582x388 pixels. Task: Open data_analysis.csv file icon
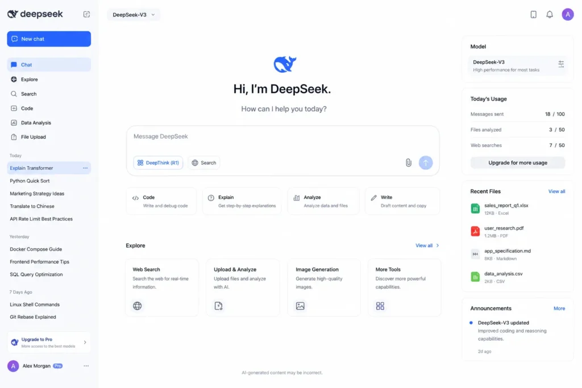475,277
